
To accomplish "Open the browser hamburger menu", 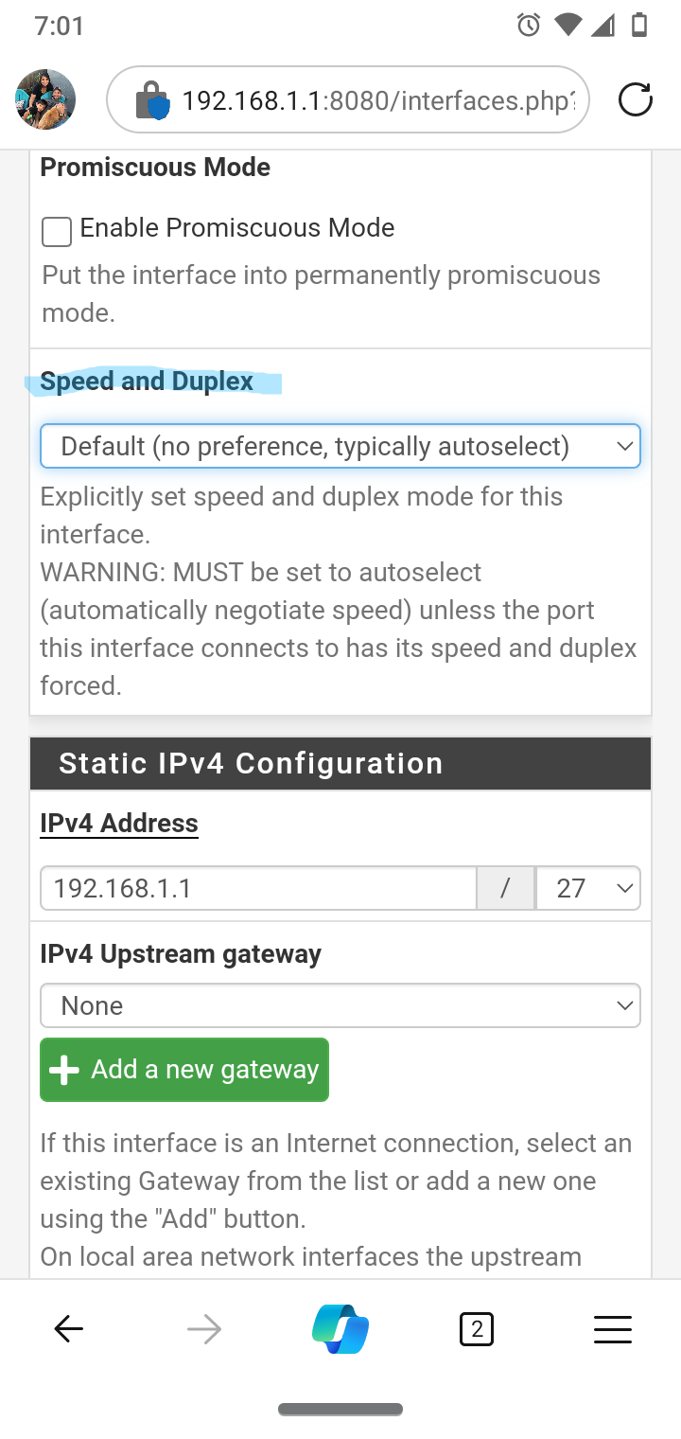I will pyautogui.click(x=613, y=1330).
